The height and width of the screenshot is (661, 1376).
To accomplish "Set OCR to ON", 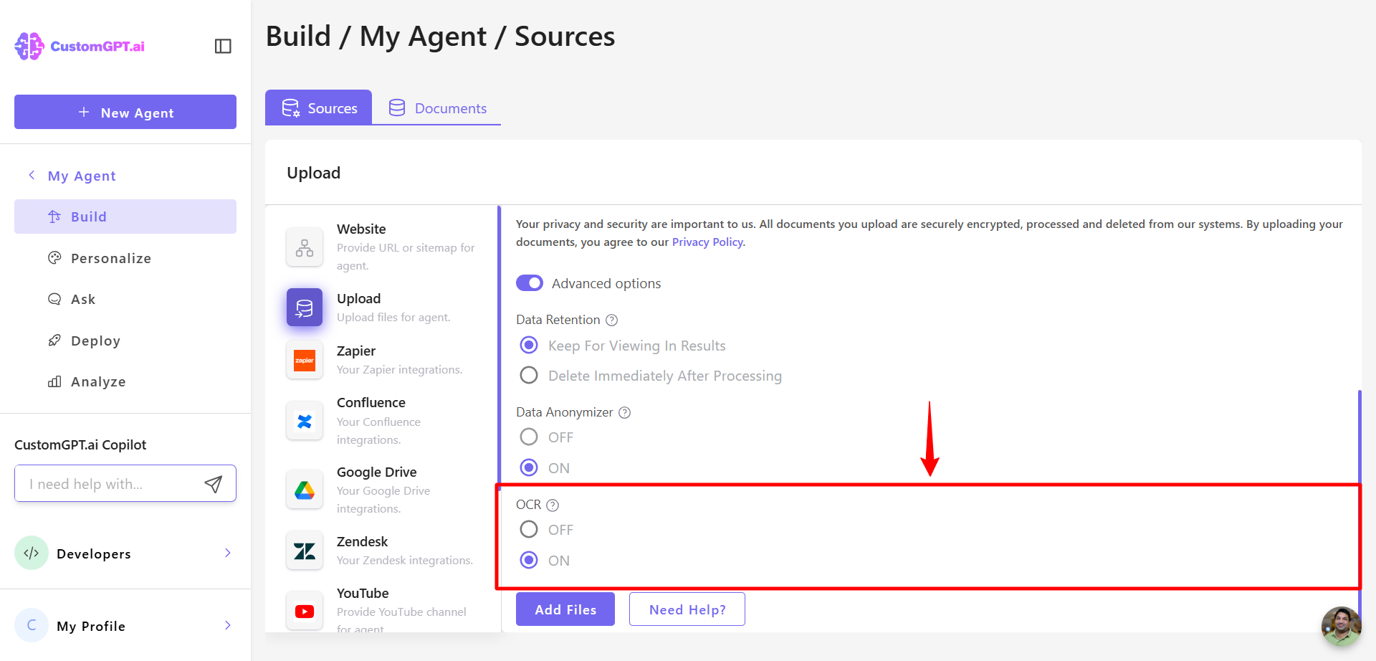I will pyautogui.click(x=529, y=561).
